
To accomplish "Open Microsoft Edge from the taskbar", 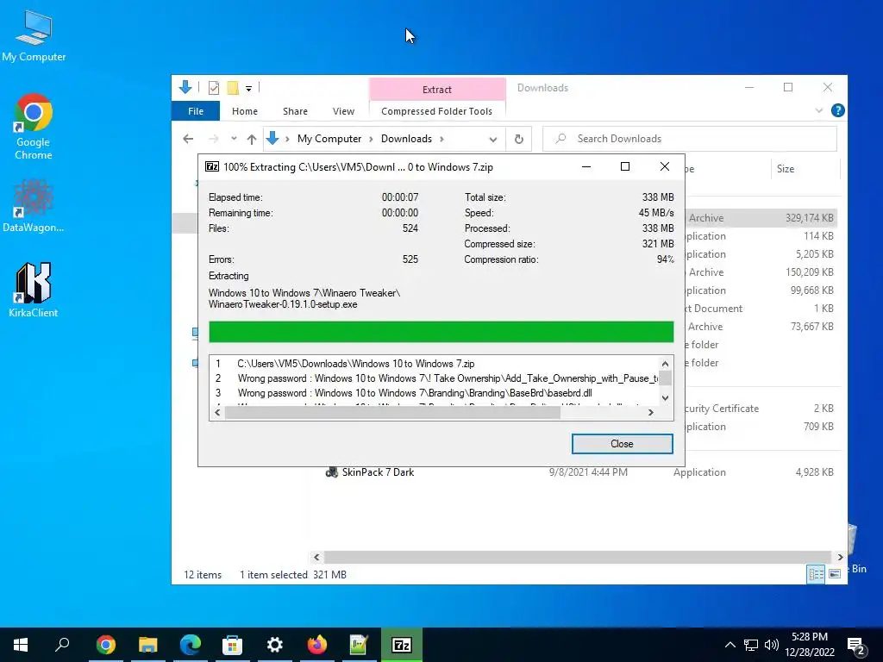I will 191,645.
